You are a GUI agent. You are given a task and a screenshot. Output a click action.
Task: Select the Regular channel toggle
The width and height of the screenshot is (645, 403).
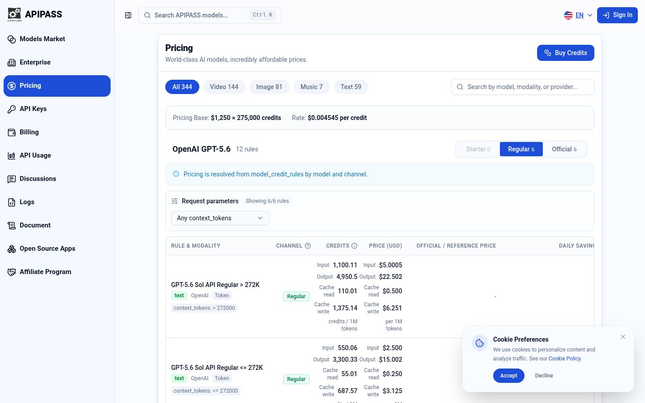[x=521, y=149]
